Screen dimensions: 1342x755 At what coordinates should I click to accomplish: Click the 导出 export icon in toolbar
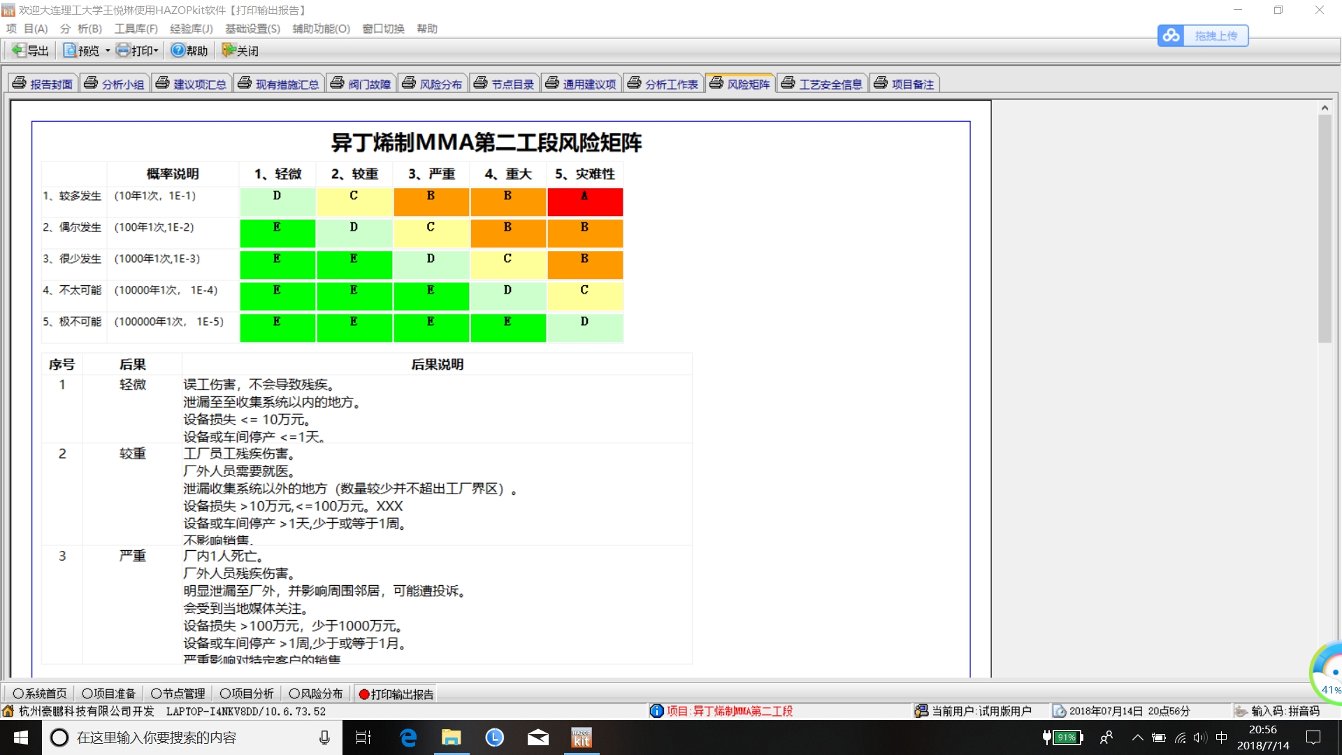coord(19,50)
